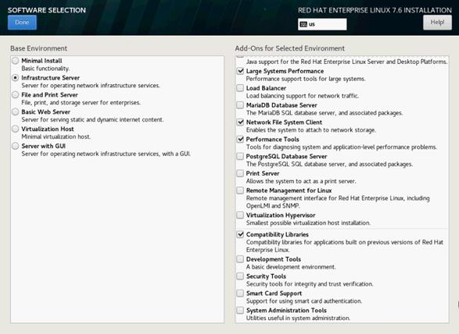Select Minimal Install radio button
459x334 pixels.
click(15, 61)
